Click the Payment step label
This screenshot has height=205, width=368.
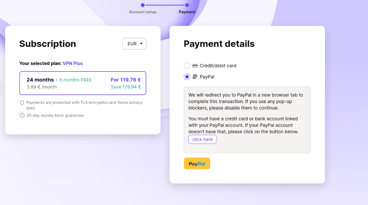pos(187,12)
